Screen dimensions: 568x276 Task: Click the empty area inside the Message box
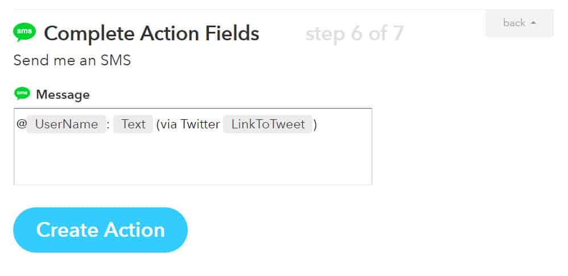[192, 159]
